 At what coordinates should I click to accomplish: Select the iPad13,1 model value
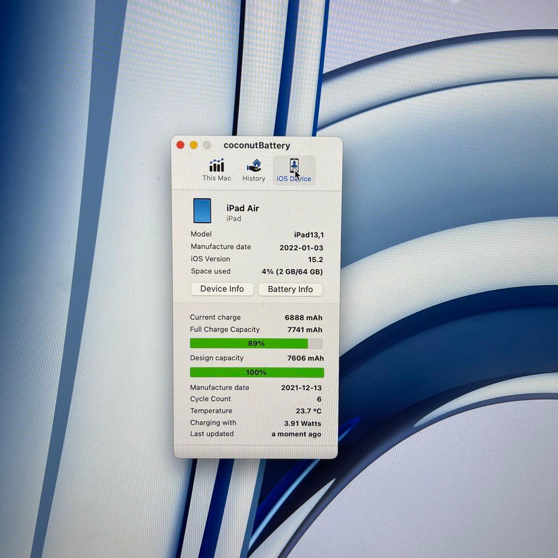pyautogui.click(x=308, y=235)
